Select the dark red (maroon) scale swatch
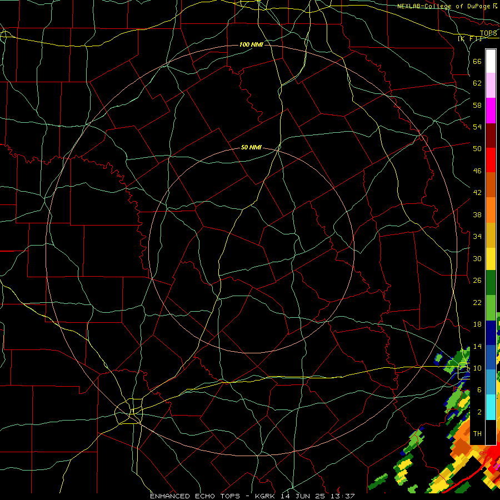The image size is (500, 500). (491, 136)
